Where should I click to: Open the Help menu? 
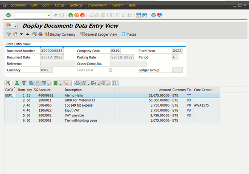tap(132, 5)
